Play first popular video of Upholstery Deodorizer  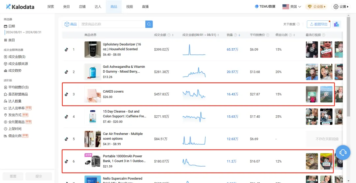tap(312, 50)
